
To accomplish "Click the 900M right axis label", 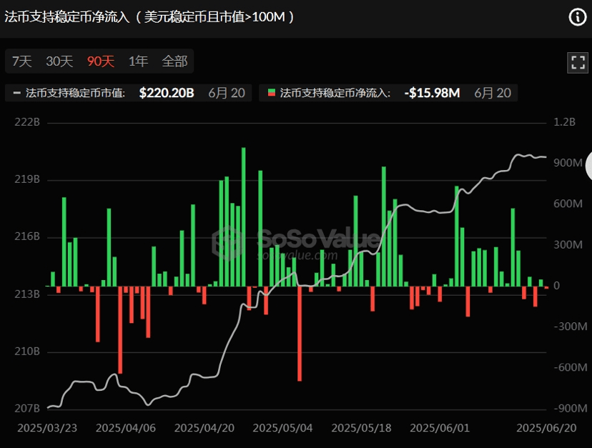I will click(x=568, y=163).
